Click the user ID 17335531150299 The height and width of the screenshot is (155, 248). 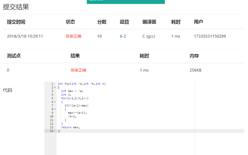(x=210, y=36)
